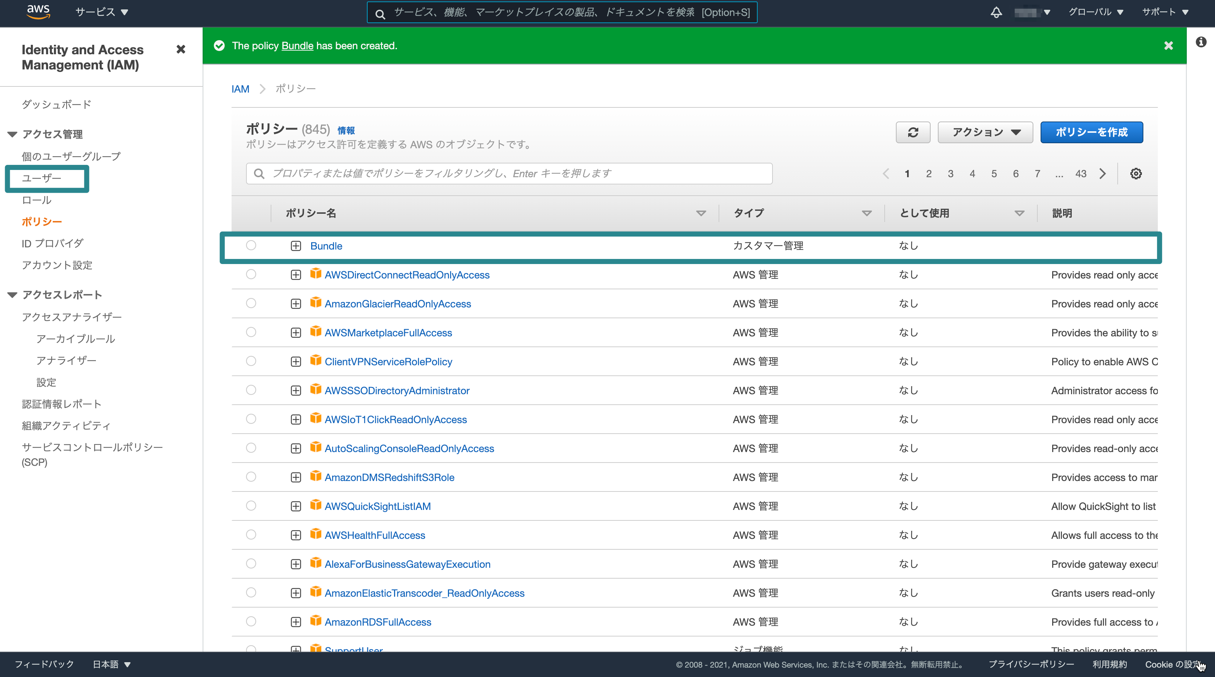This screenshot has height=677, width=1215.
Task: Open the サポート dropdown
Action: click(1165, 12)
